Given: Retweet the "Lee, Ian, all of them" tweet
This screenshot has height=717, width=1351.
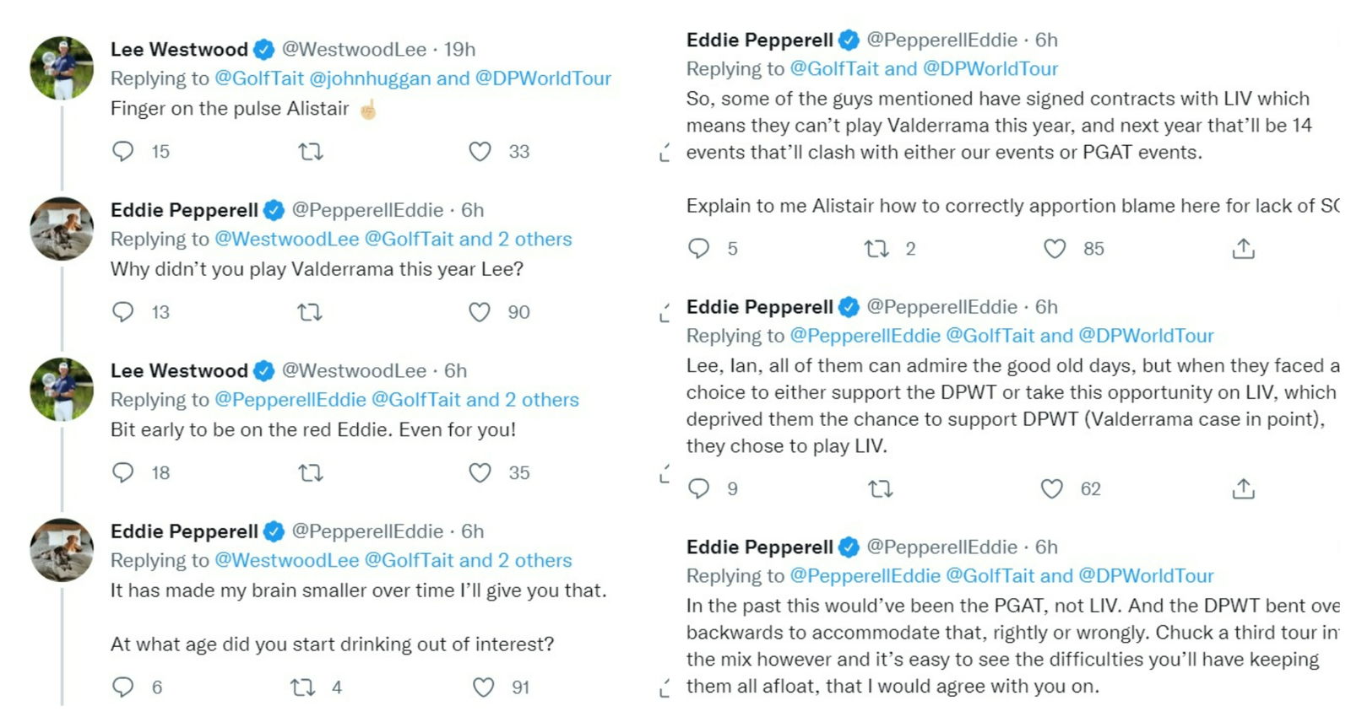Looking at the screenshot, I should [880, 489].
